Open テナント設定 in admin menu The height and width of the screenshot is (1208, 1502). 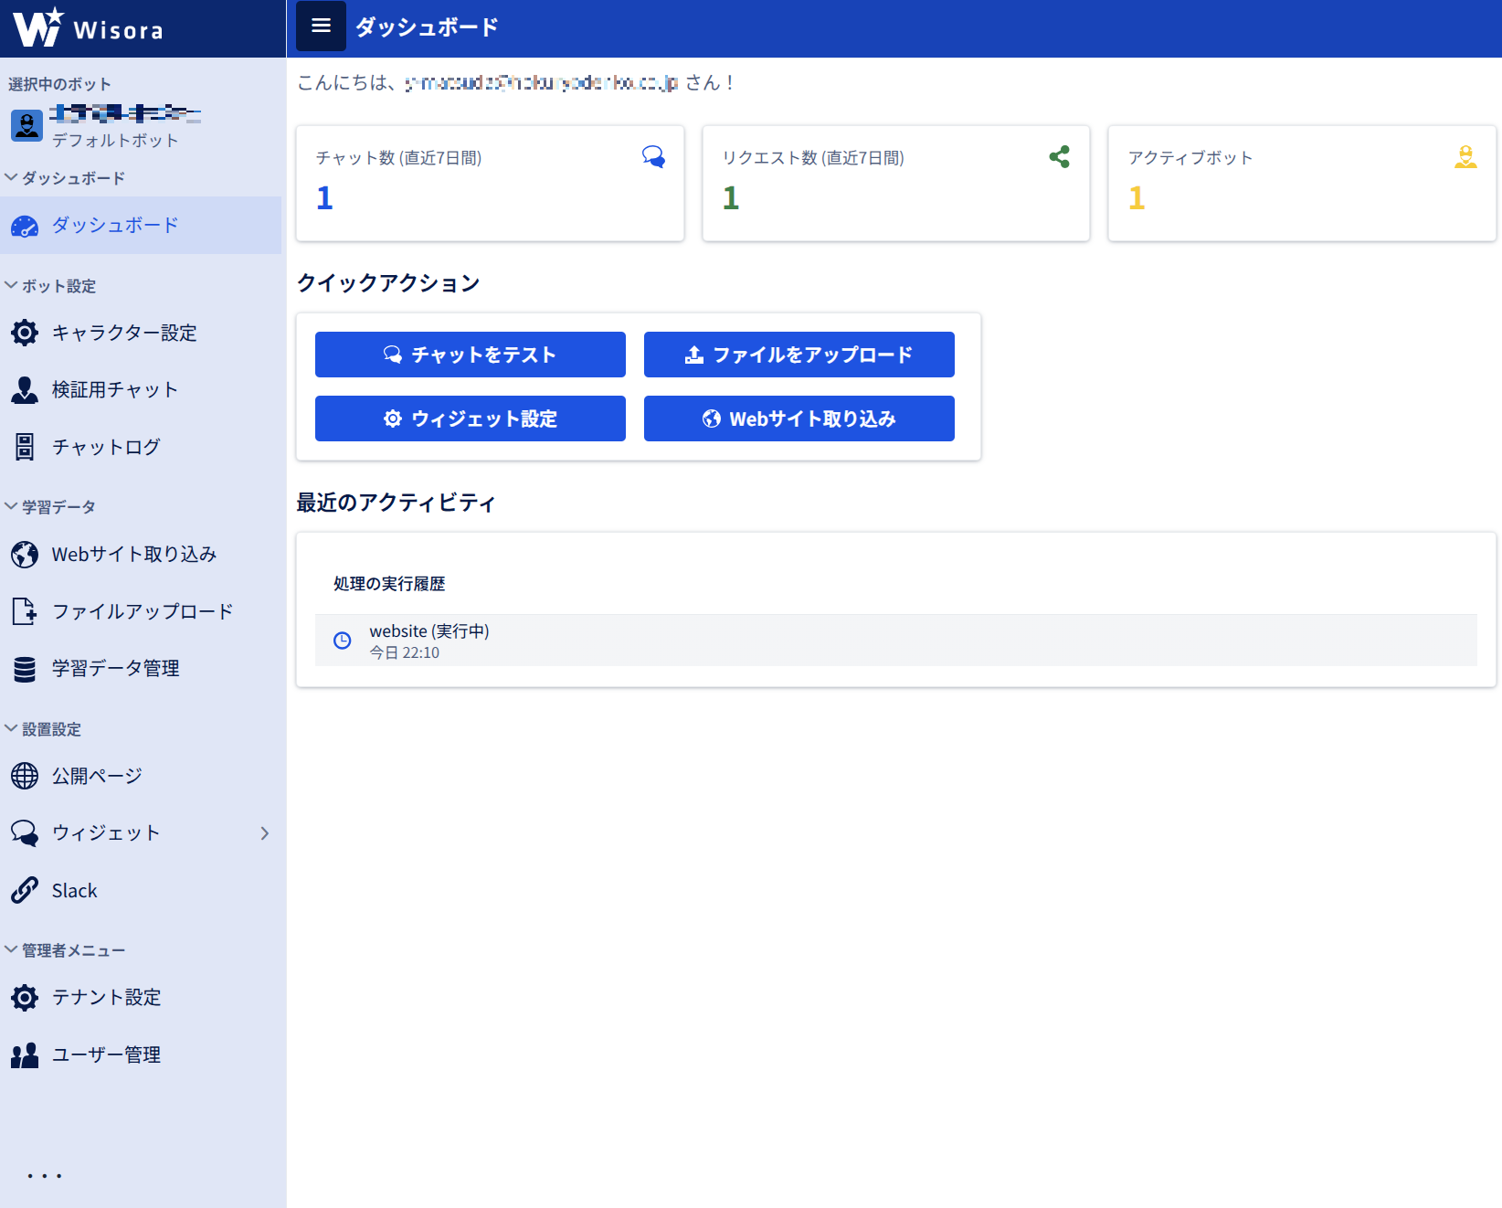141,998
